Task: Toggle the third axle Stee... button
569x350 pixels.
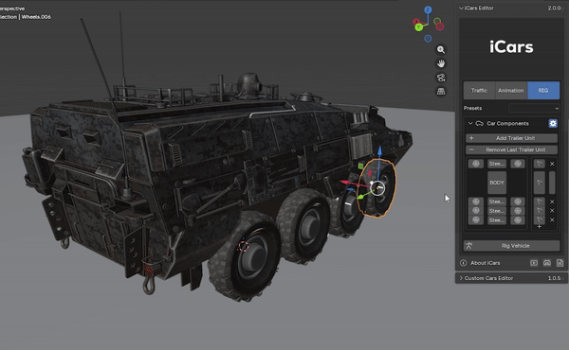Action: (497, 211)
